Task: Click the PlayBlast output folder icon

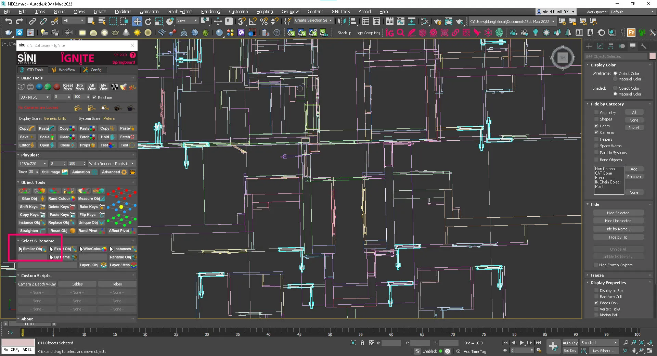Action: [x=133, y=172]
